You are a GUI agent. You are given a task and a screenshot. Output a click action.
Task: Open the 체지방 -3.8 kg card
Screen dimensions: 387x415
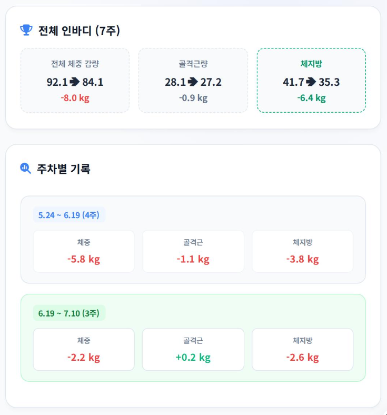(x=303, y=251)
